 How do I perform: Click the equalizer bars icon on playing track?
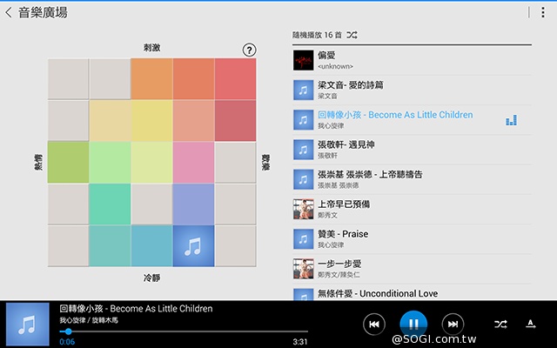[x=512, y=120]
